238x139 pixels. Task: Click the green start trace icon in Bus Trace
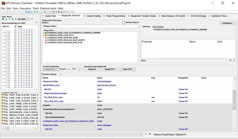point(4,19)
